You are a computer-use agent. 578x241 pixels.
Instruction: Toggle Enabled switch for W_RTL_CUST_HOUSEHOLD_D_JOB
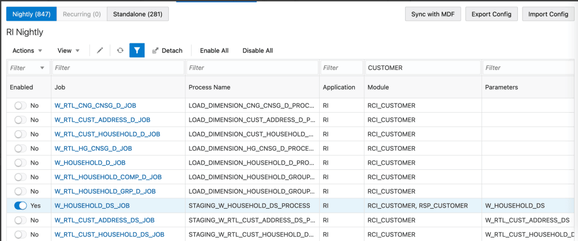click(x=21, y=134)
